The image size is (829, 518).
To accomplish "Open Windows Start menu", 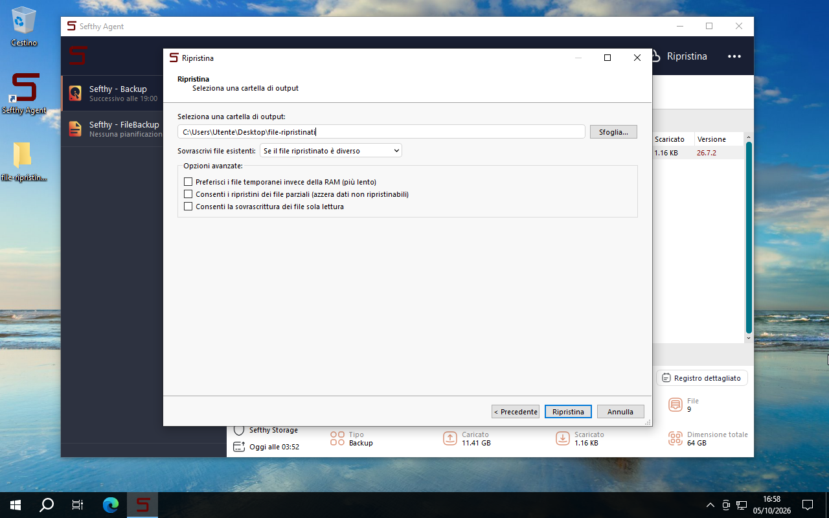I will (16, 505).
